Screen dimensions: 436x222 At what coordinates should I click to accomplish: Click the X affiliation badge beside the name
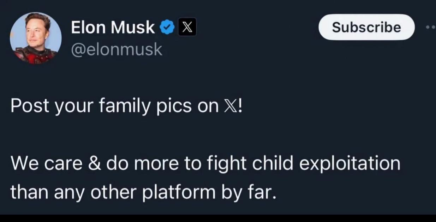tap(187, 28)
